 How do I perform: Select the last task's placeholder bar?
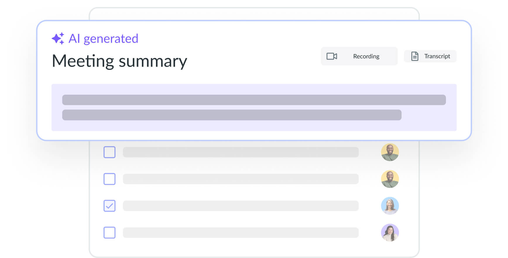pos(241,233)
